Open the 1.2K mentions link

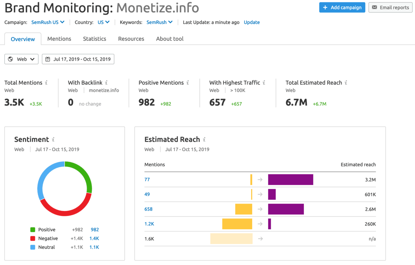(149, 224)
